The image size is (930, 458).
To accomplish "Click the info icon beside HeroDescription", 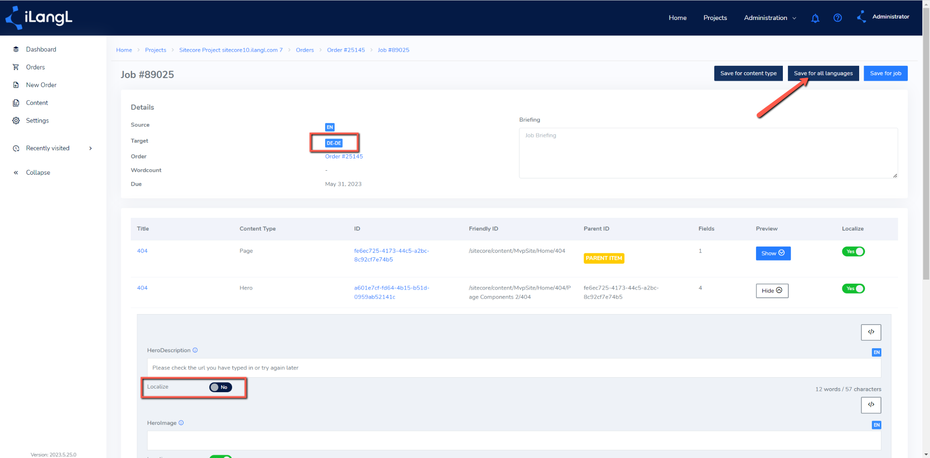I will (x=195, y=350).
